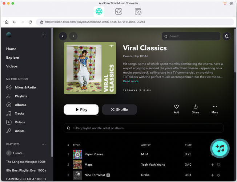Navigate back with browser arrow
237x182 pixels.
15,22
